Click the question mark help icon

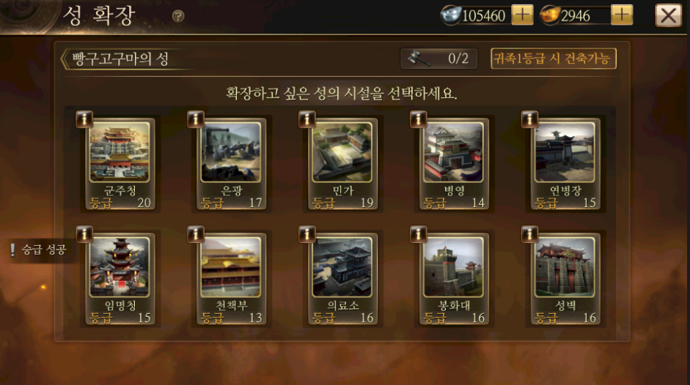tap(178, 16)
